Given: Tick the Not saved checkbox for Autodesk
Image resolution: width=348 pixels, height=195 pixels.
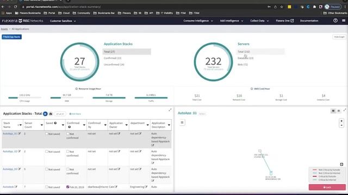Looking at the screenshot, I should [x=46, y=187].
